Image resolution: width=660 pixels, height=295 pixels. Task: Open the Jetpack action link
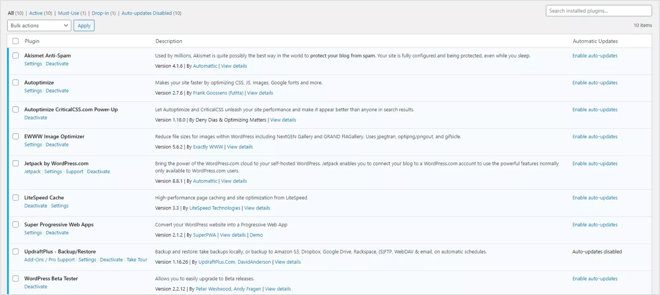point(32,172)
